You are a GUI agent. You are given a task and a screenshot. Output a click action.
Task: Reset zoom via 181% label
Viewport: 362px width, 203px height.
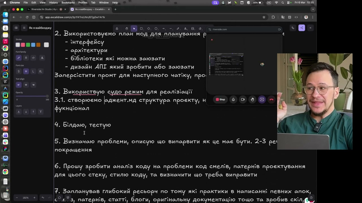(x=25, y=198)
